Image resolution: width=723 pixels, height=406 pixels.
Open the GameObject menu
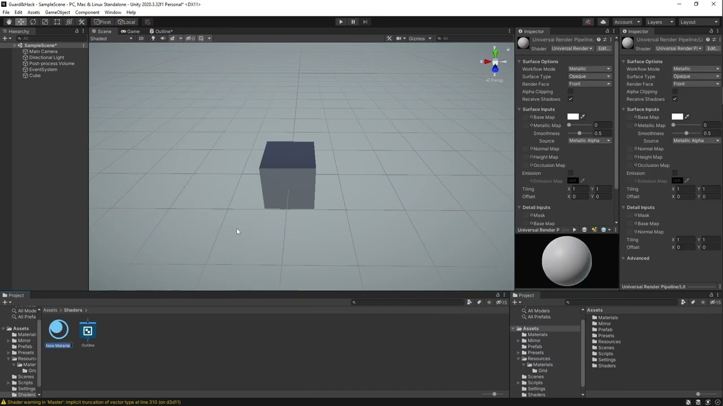coord(58,12)
